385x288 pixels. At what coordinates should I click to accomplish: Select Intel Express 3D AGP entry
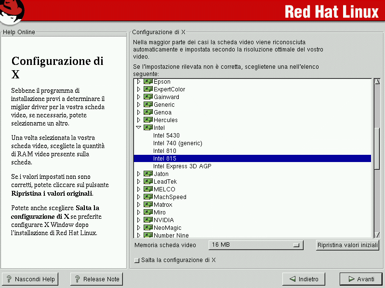[182, 166]
